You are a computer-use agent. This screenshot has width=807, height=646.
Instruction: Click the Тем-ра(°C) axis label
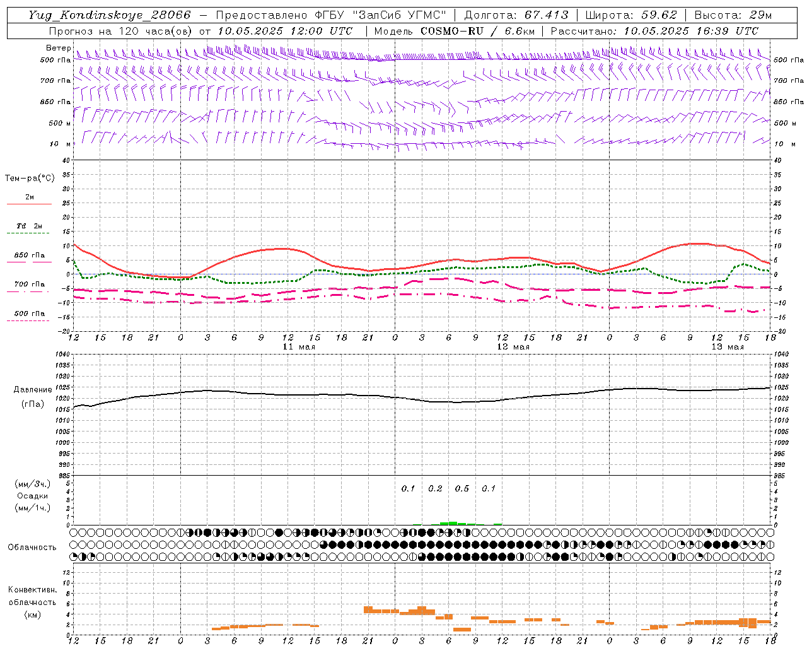coord(30,179)
